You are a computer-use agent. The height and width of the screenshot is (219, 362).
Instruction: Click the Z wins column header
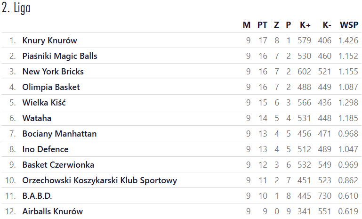click(x=276, y=25)
